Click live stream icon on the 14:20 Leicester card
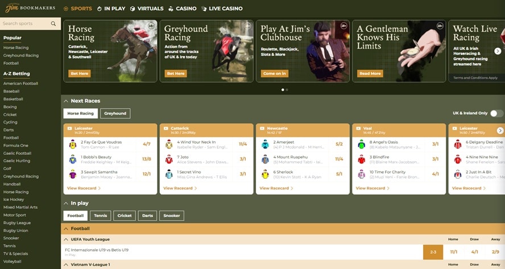Image resolution: width=505 pixels, height=269 pixels. click(x=69, y=128)
